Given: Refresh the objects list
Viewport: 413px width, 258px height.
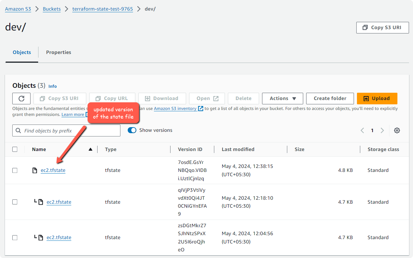Looking at the screenshot, I should tap(21, 98).
